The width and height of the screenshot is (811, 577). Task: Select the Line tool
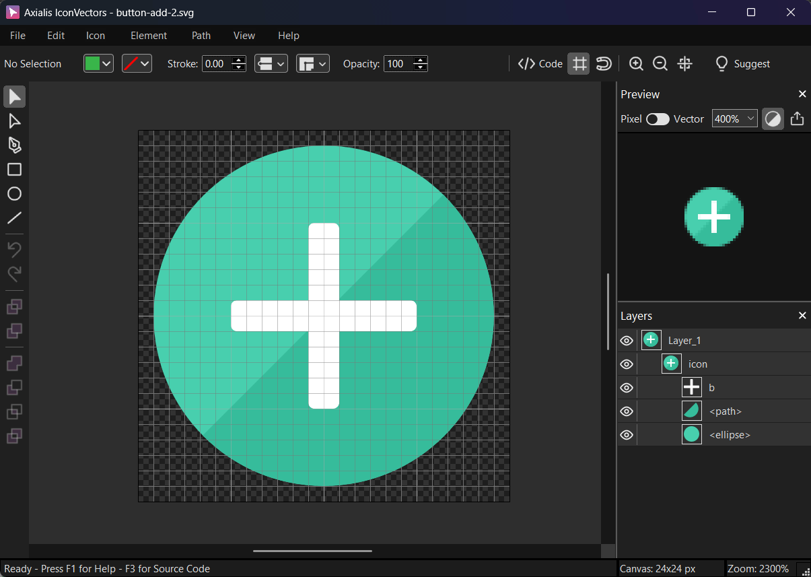tap(14, 218)
